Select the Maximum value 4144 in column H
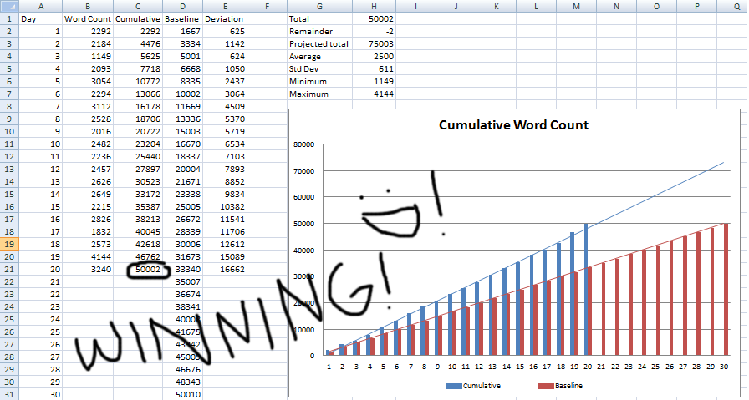The height and width of the screenshot is (400, 749). pyautogui.click(x=374, y=94)
